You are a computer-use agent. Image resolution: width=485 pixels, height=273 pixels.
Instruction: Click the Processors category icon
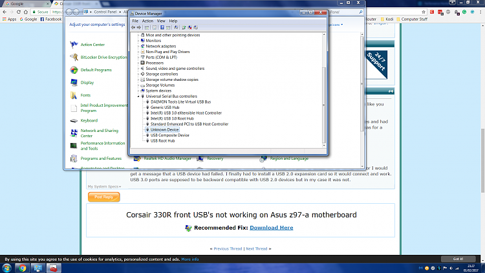click(x=143, y=63)
